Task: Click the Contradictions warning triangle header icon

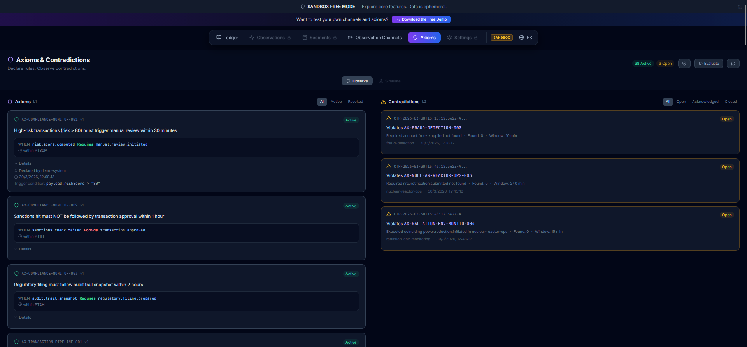Action: (383, 102)
